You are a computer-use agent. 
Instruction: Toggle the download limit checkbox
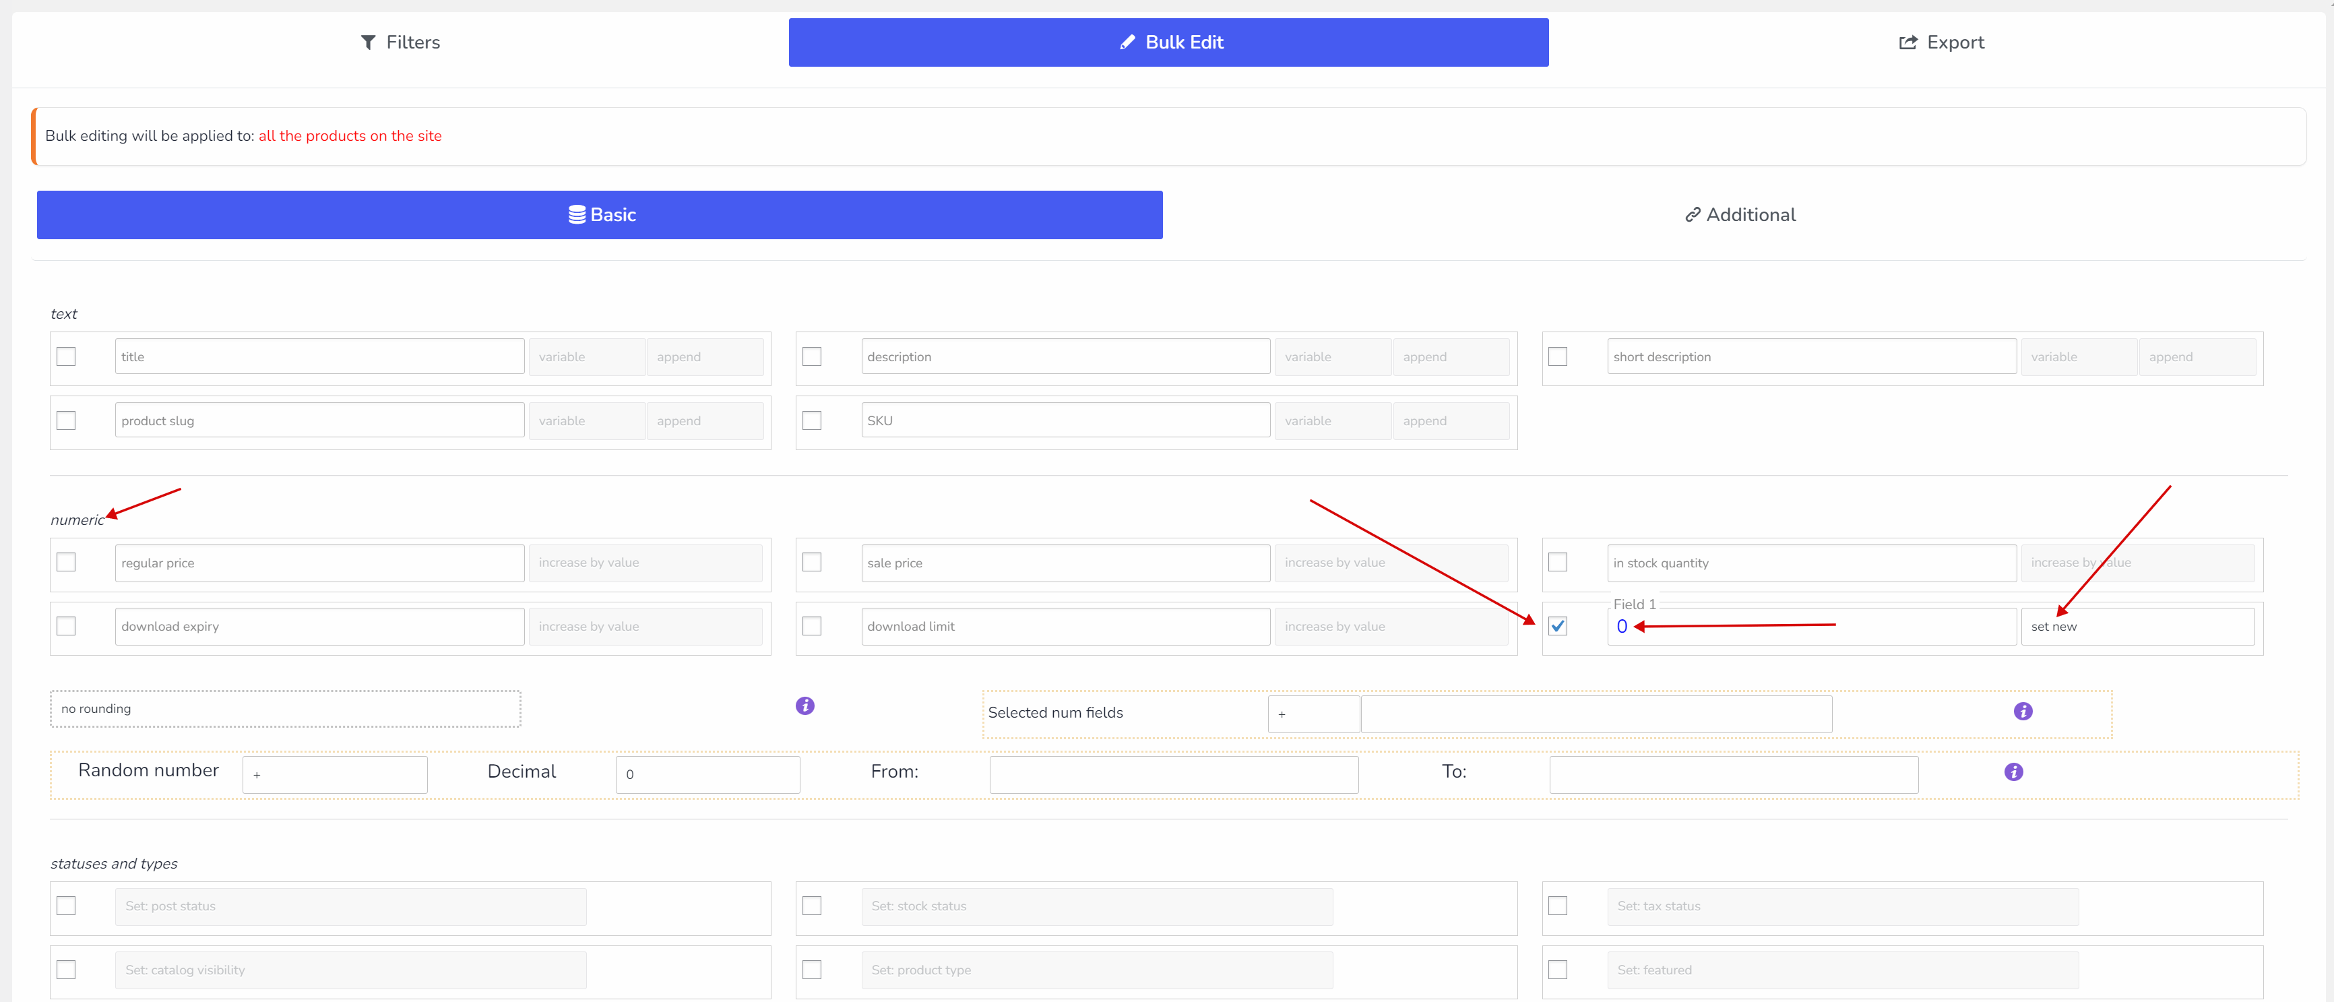812,626
